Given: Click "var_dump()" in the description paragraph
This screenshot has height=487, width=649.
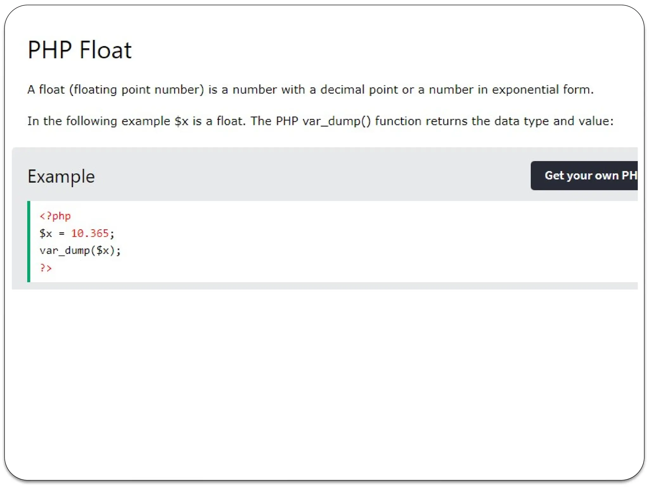Looking at the screenshot, I should click(x=337, y=121).
